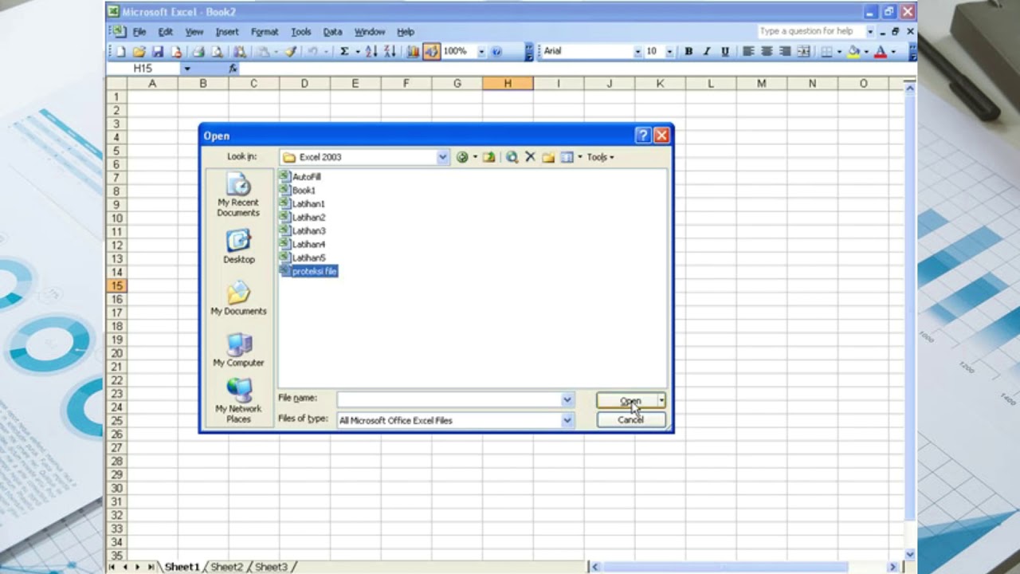Select My Recent Documents in places bar

click(238, 196)
